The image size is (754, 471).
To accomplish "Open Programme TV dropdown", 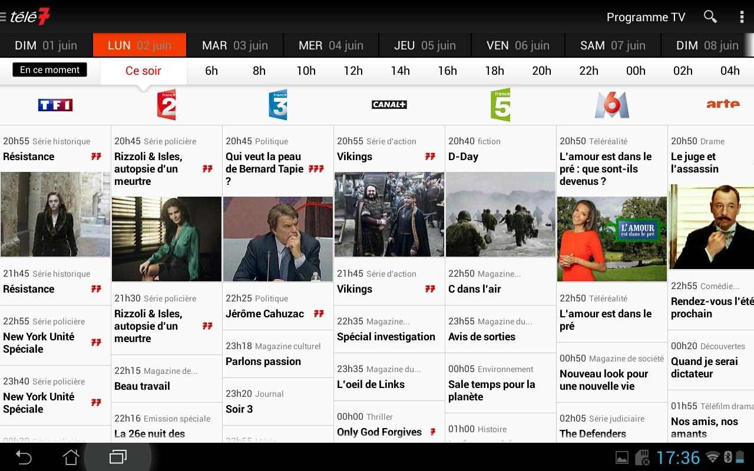I will click(x=646, y=17).
